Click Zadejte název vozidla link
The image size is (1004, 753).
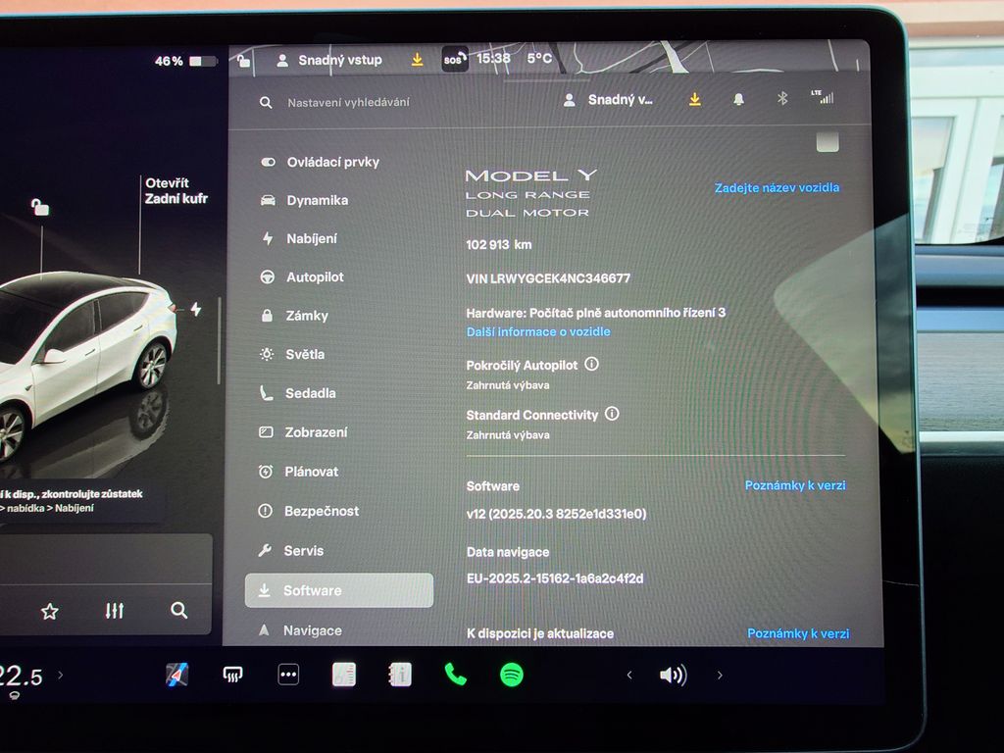pyautogui.click(x=777, y=187)
